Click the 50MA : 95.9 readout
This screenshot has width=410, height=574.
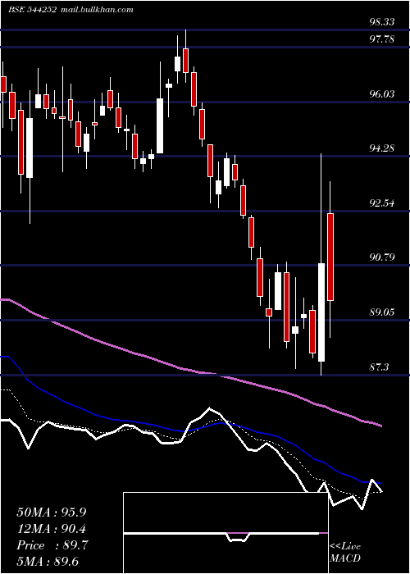click(x=52, y=512)
